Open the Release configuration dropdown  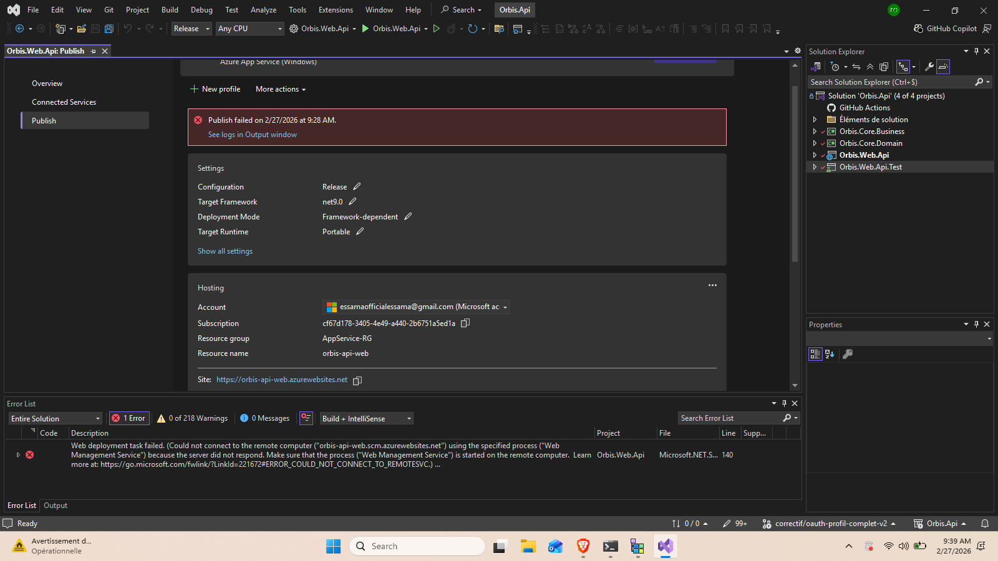coord(191,29)
